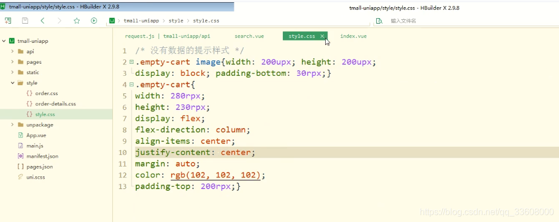This screenshot has width=559, height=222.
Task: Collapse the style folder arrow
Action: click(x=12, y=82)
